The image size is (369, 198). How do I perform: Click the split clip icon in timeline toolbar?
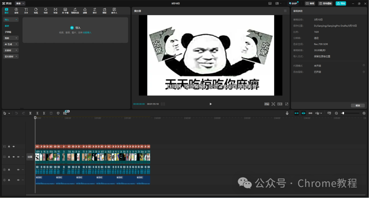(30, 113)
